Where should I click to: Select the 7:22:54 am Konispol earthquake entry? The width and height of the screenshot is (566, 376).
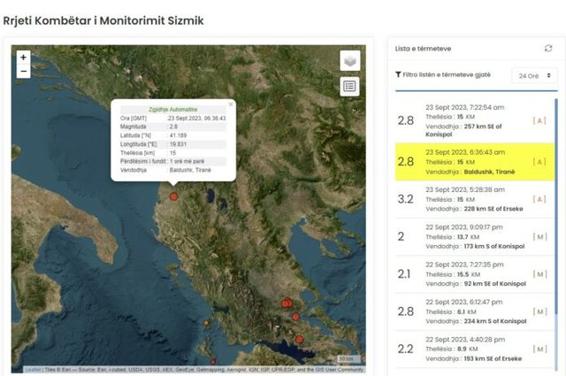(x=474, y=120)
